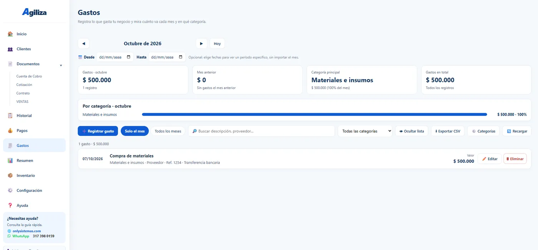This screenshot has width=538, height=250.
Task: Delete expense with Eliminar button label
Action: coord(517,159)
